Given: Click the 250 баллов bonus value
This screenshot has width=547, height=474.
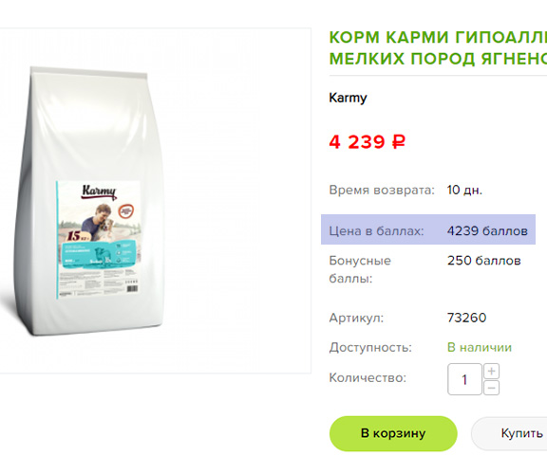Looking at the screenshot, I should pos(484,260).
